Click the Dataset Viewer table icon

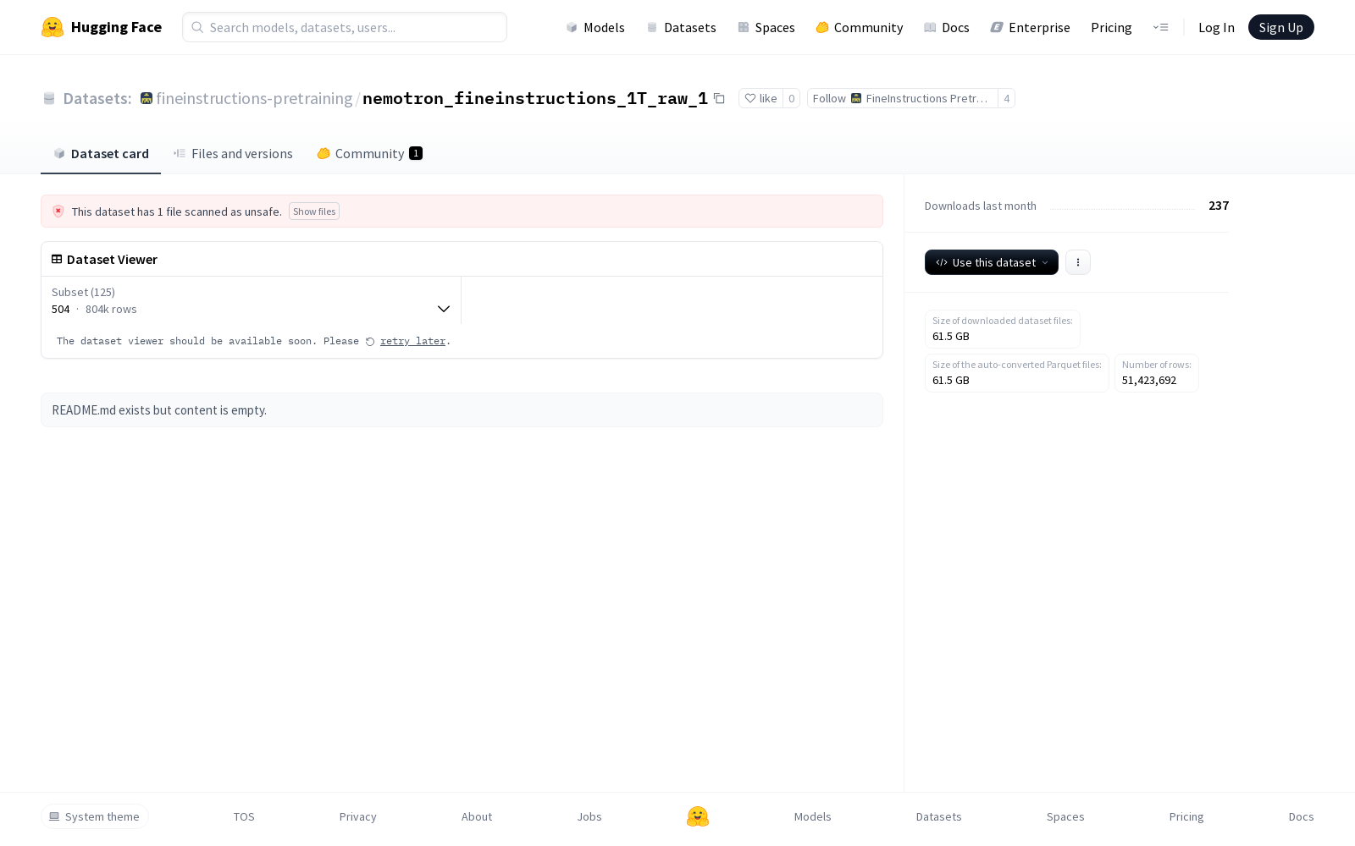pyautogui.click(x=57, y=259)
